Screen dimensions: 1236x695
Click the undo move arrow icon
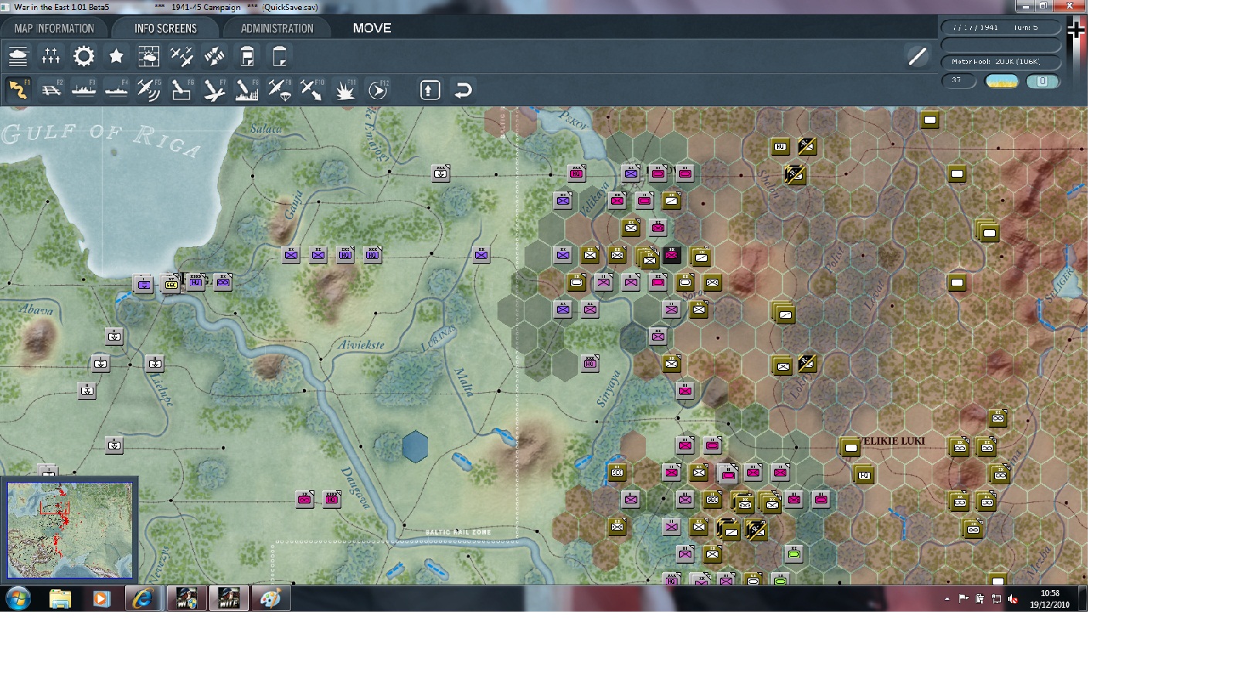(463, 90)
